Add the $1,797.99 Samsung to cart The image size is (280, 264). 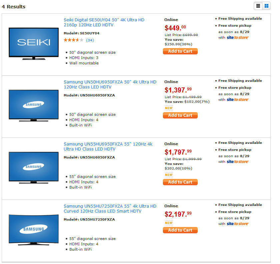tap(180, 182)
